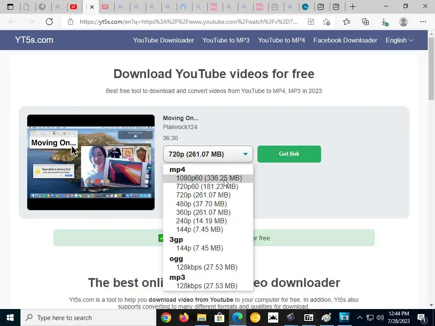The width and height of the screenshot is (435, 326).
Task: Refresh the page with the reload icon
Action: 49,22
